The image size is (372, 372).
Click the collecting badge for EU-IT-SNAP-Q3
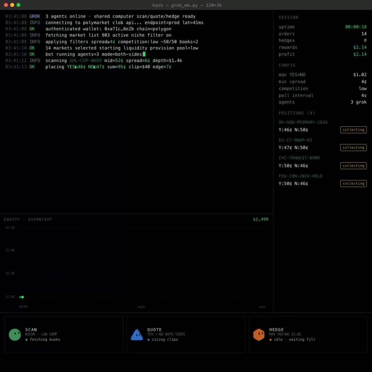tap(353, 147)
